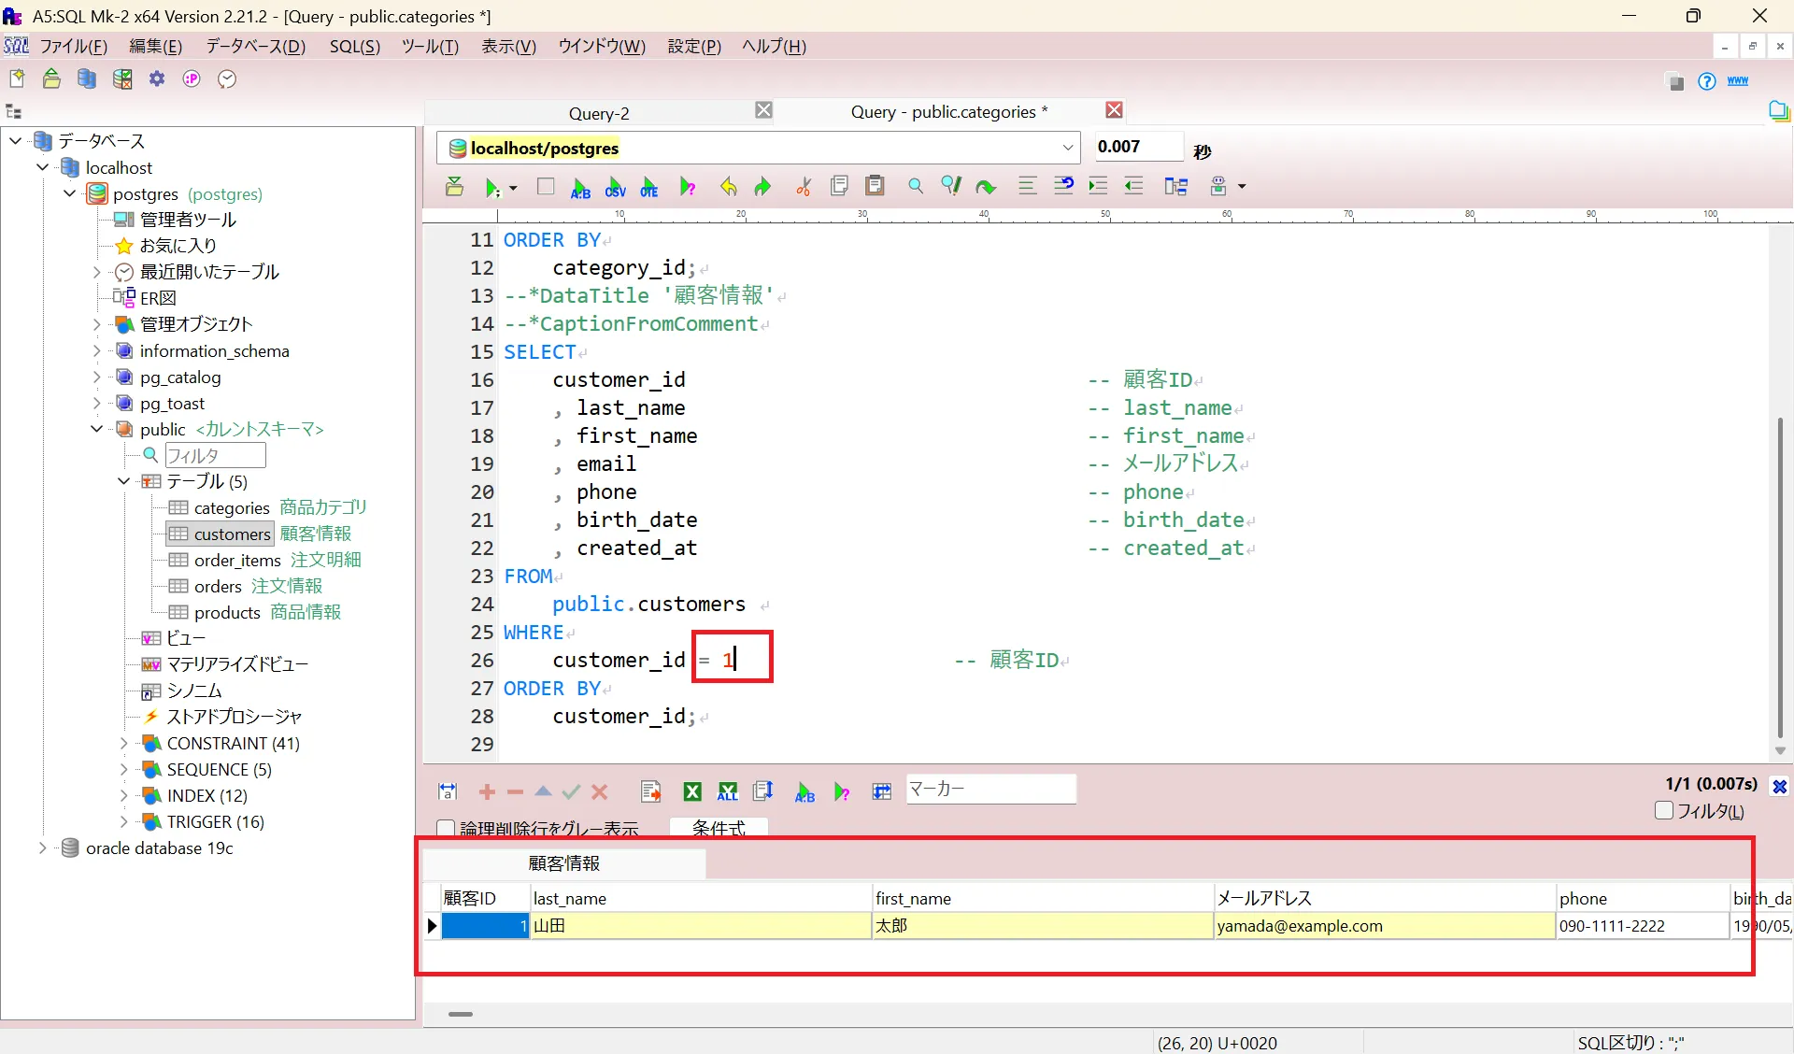Click the scissors cut icon

804,187
